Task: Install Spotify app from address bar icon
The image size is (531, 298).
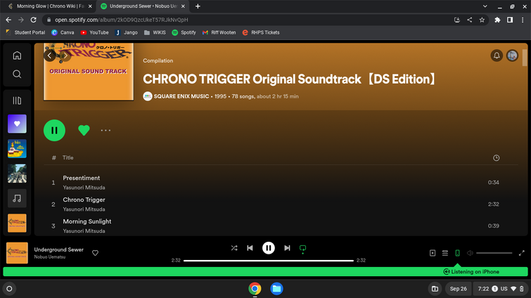Action: [457, 20]
